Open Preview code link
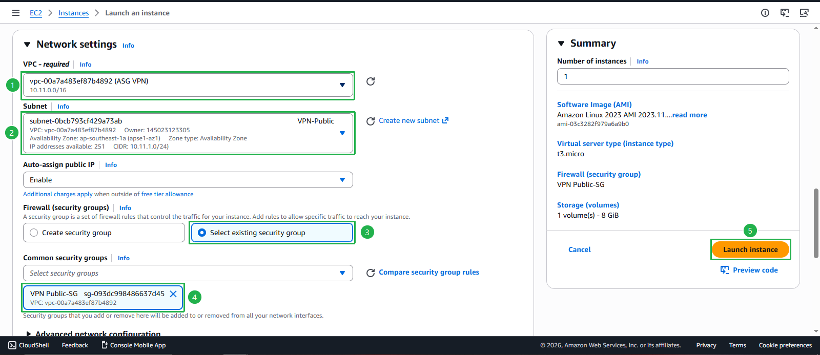Viewport: 820px width, 355px height. point(749,270)
